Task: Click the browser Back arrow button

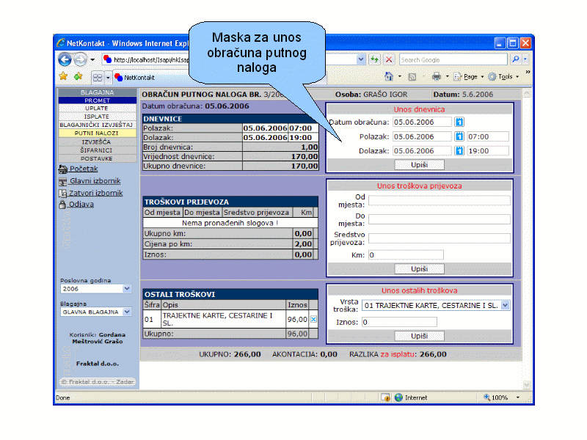Action: point(65,59)
